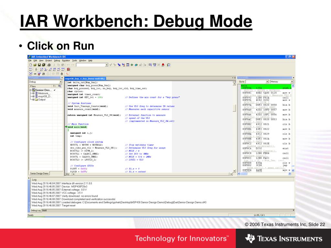Click the code editor vertical scroll thumb

(234, 108)
